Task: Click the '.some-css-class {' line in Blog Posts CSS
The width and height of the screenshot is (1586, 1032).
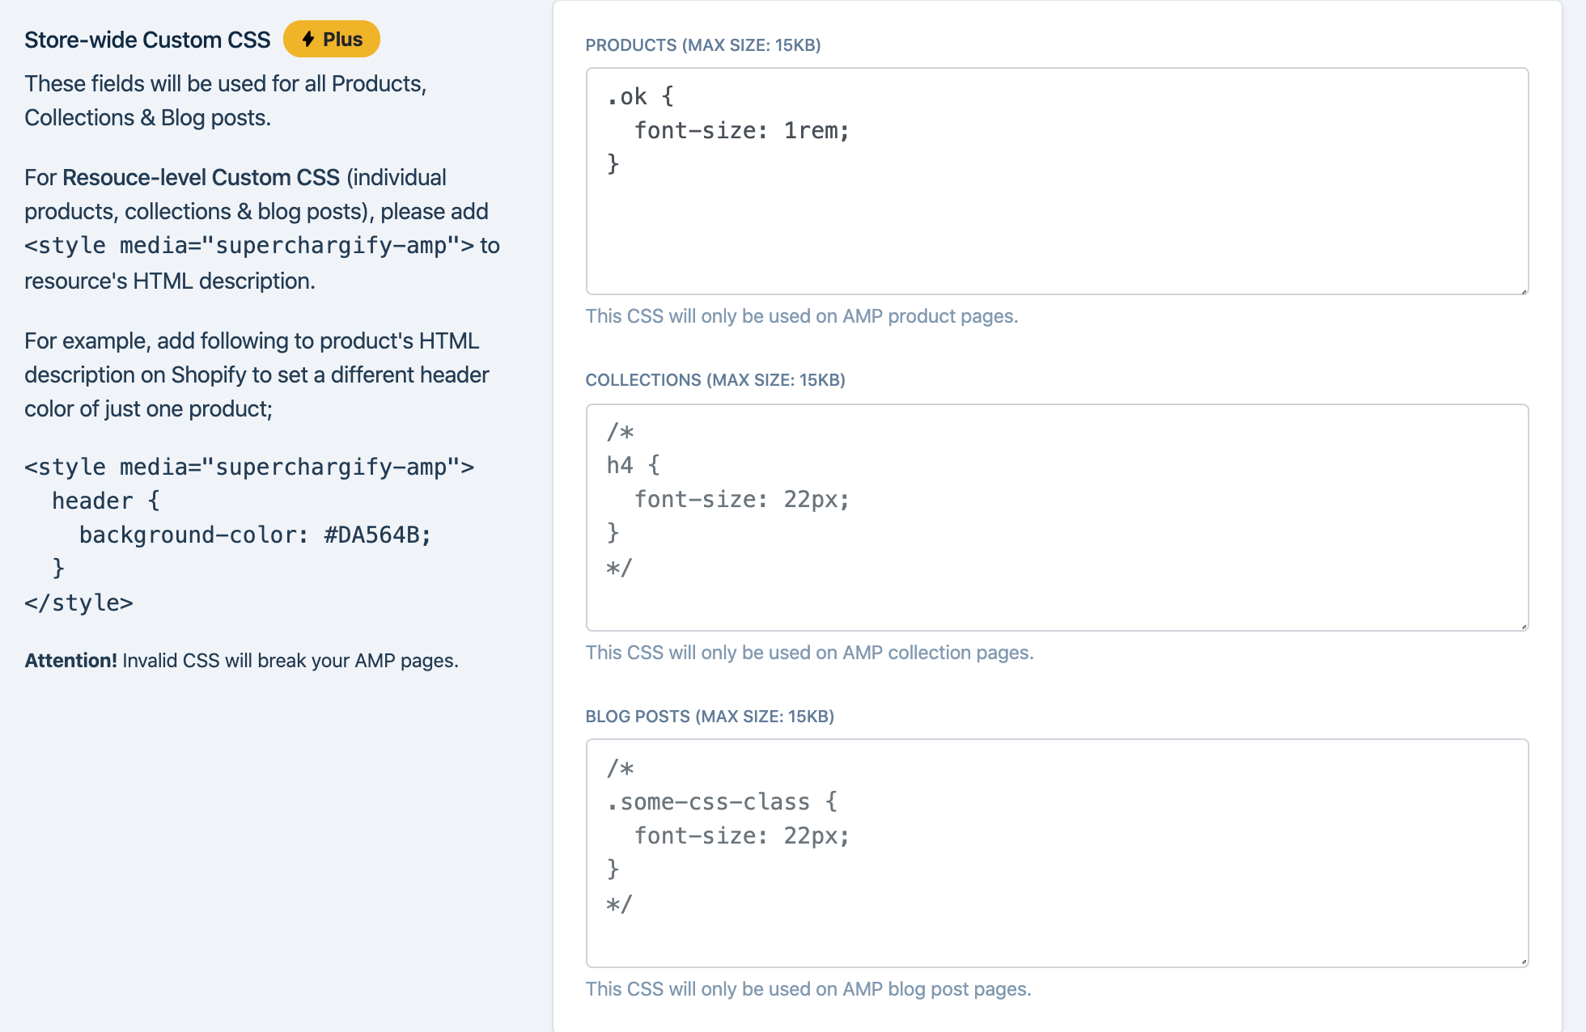Action: click(722, 802)
